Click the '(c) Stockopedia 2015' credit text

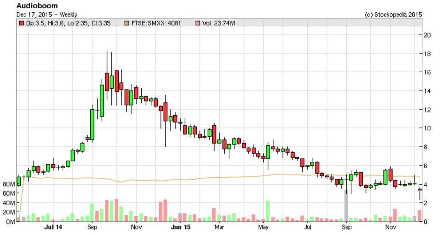click(393, 15)
